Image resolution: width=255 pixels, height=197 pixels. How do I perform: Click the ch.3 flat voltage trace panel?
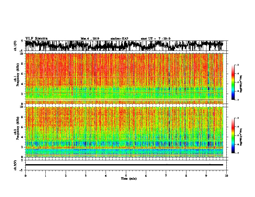tap(126, 165)
